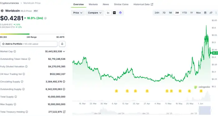Viewport: 218px width, 116px height.
Task: Click the star icon in Add to Portfolio
Action: pyautogui.click(x=3, y=44)
